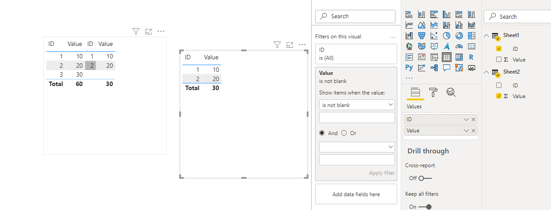Select the Slicer visual

point(434,57)
